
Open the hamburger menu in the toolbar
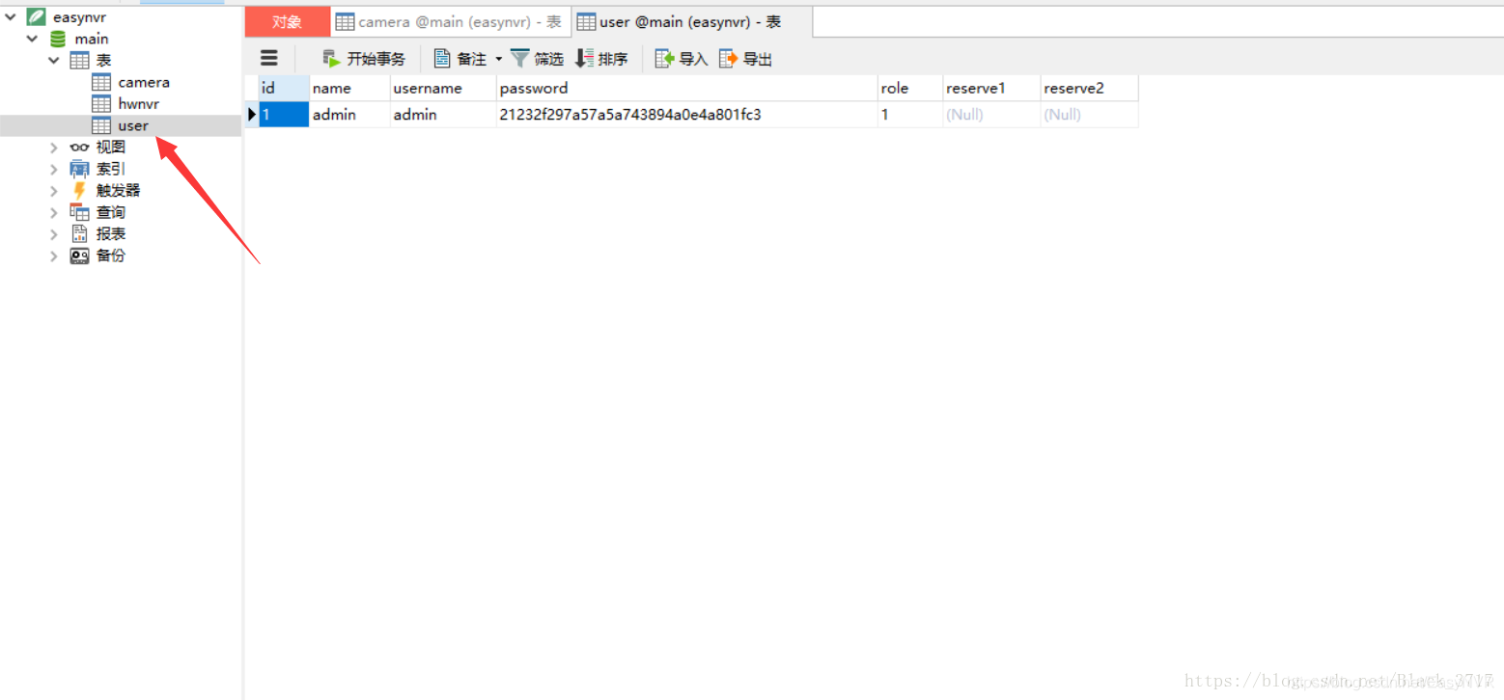[269, 59]
